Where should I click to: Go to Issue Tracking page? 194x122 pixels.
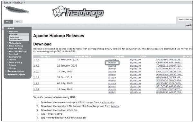pyautogui.click(x=16, y=46)
